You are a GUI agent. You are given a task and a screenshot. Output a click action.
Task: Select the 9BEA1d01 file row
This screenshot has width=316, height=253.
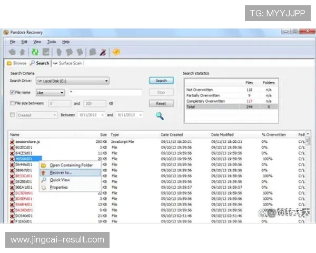tap(157, 188)
